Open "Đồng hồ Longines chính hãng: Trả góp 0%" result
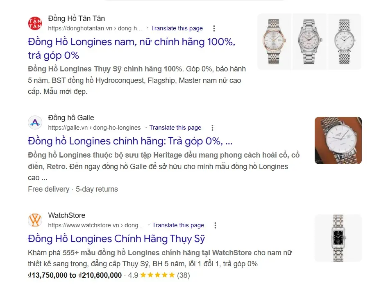The height and width of the screenshot is (295, 388). pos(130,141)
